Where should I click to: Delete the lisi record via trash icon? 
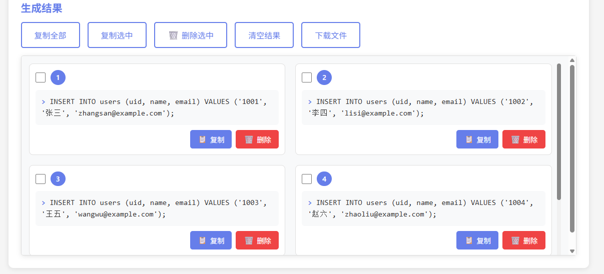pos(515,140)
